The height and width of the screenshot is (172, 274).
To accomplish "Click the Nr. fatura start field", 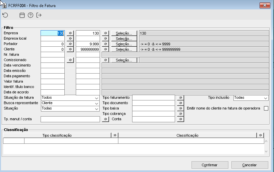I will click(53, 55).
